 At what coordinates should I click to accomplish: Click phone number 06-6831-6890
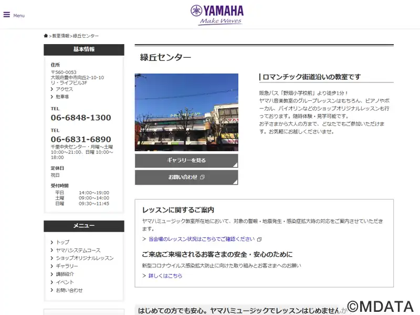pyautogui.click(x=81, y=139)
